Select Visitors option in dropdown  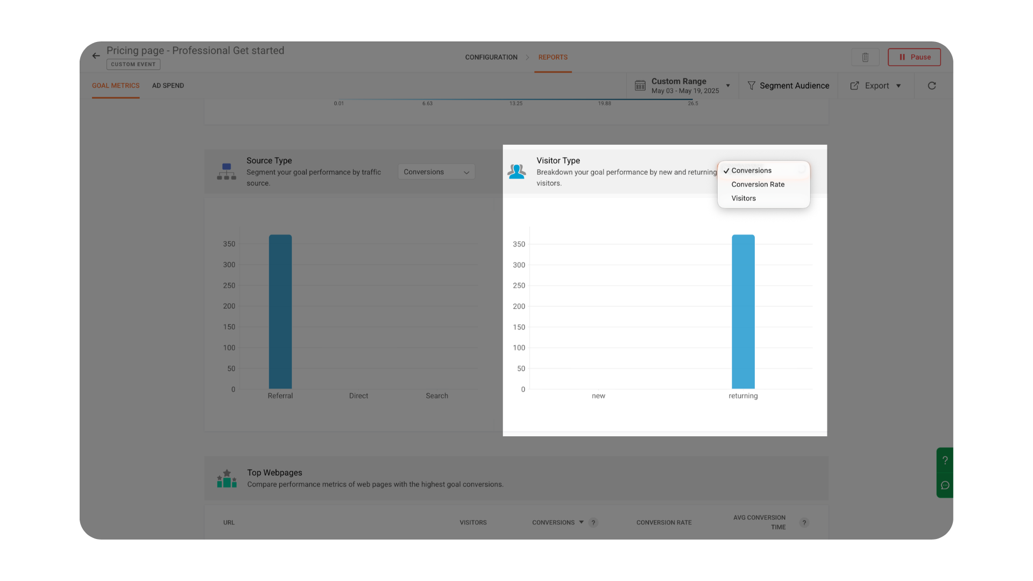[744, 199]
